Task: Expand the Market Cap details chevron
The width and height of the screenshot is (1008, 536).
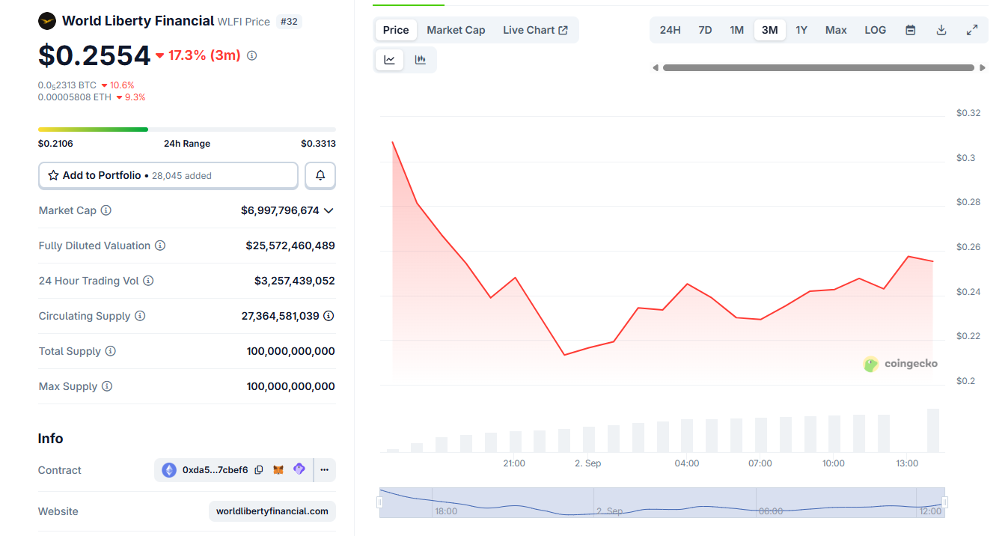Action: [329, 210]
